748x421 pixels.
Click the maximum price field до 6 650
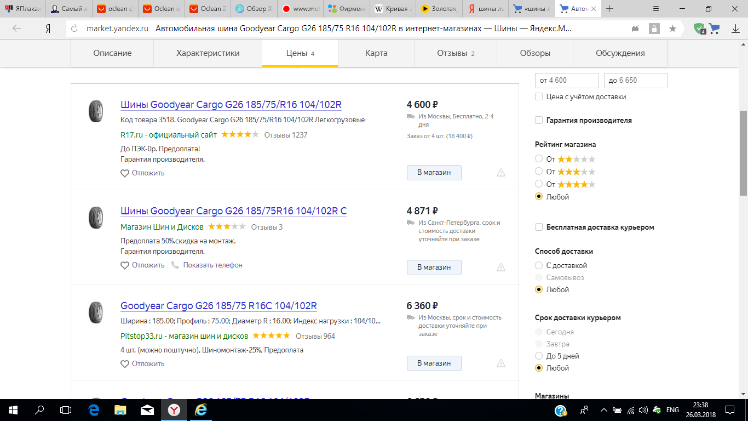636,81
